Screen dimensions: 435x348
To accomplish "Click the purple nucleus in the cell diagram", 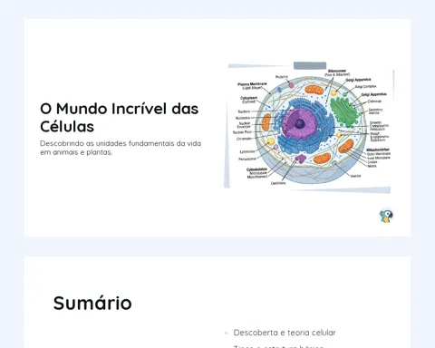I will (x=300, y=123).
